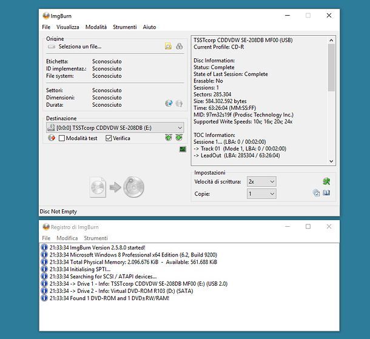
Task: Click the green automatic write speed icon
Action: (326, 181)
